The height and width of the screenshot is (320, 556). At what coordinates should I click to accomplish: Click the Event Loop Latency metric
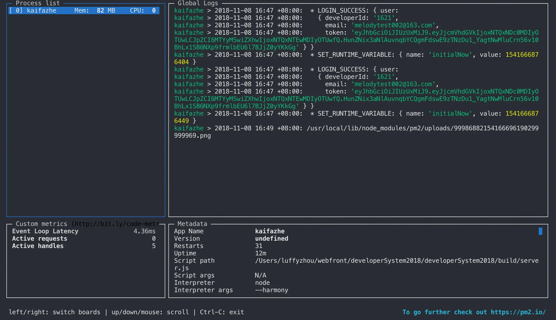45,231
